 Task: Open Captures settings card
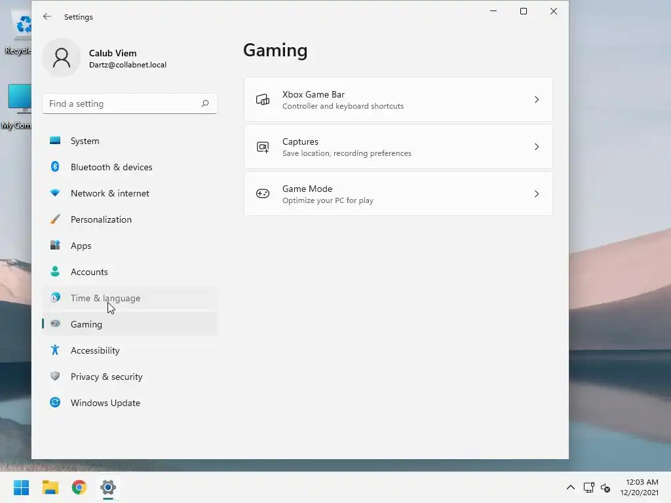pos(398,147)
